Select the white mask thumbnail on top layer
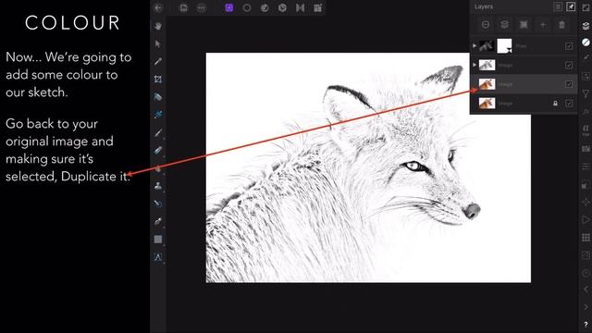This screenshot has height=333, width=592. (504, 46)
